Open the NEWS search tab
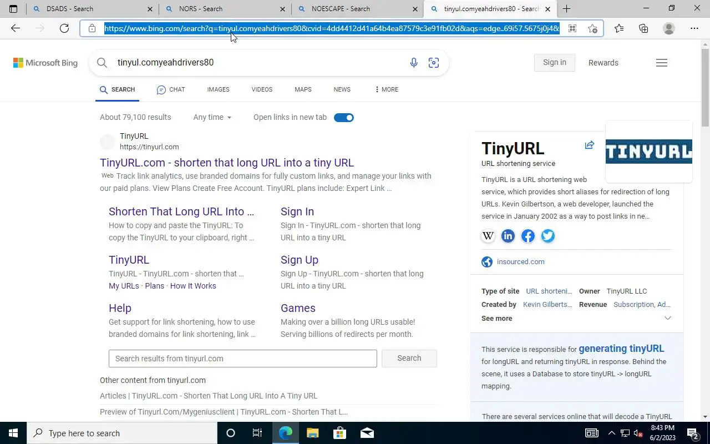The height and width of the screenshot is (444, 710). pyautogui.click(x=342, y=89)
